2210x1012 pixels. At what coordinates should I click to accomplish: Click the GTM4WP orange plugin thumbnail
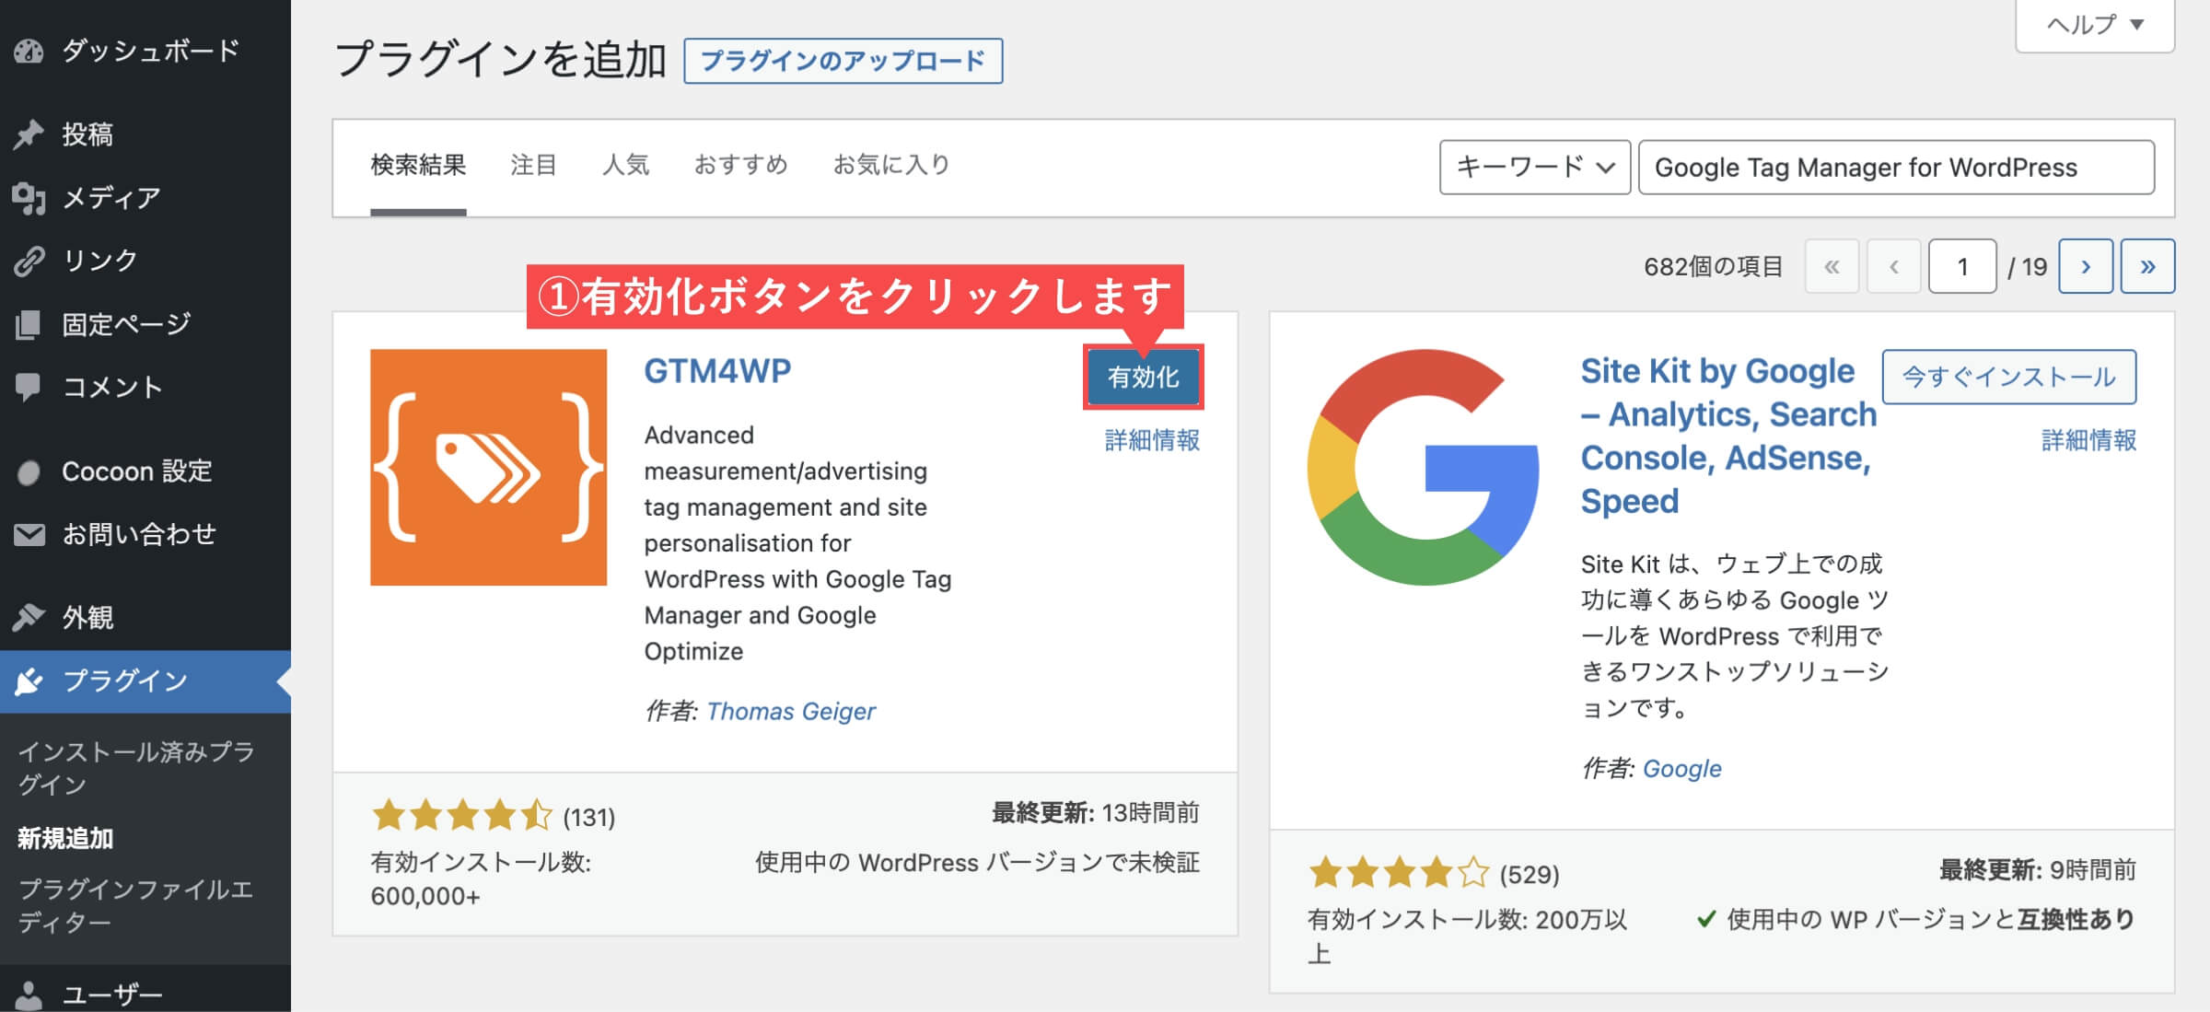coord(488,467)
